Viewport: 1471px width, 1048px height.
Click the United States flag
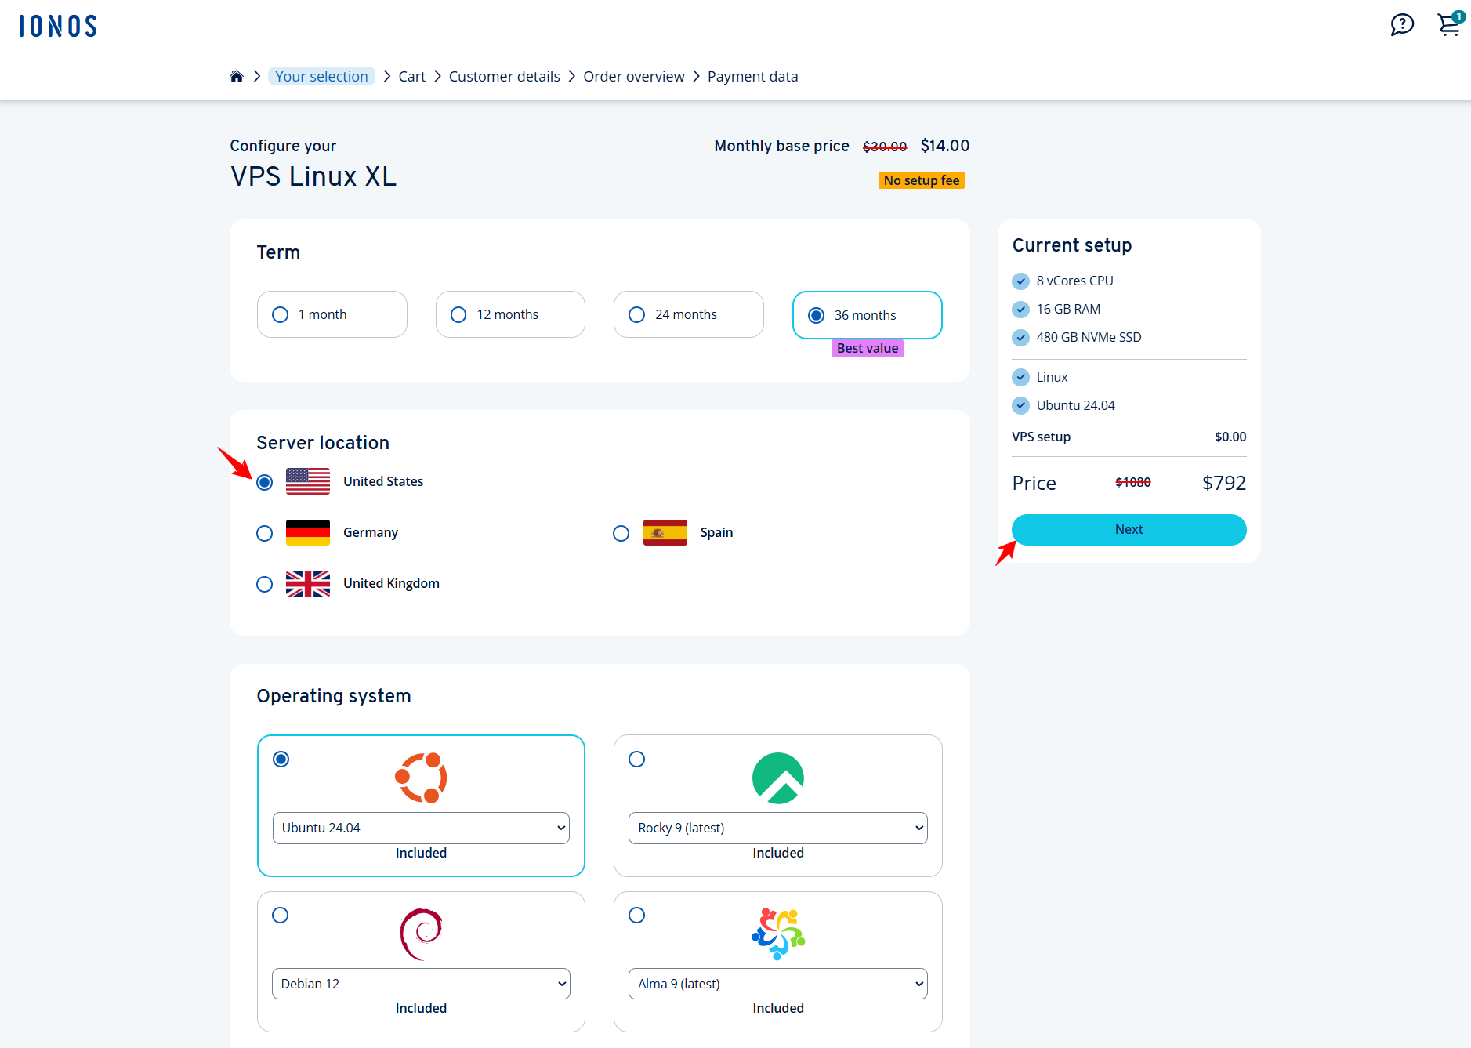tap(308, 481)
